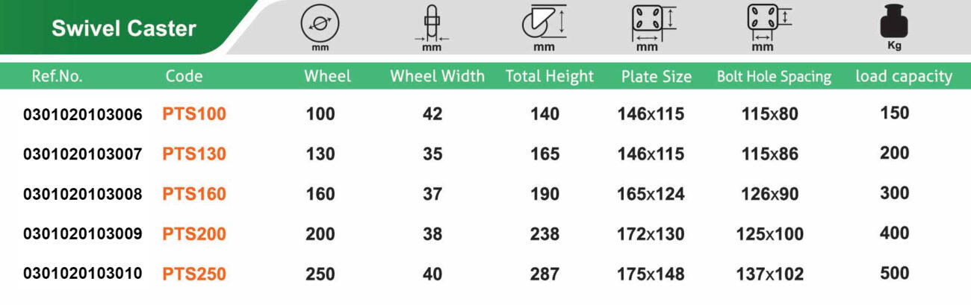Click the load capacity weight icon
The width and height of the screenshot is (971, 305).
894,24
